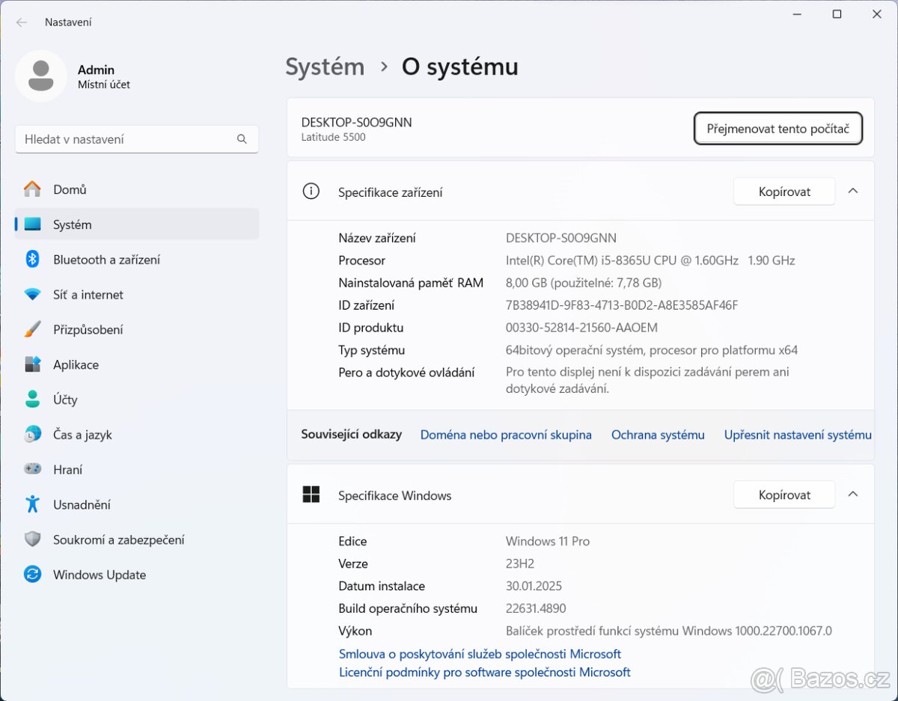Click the Verze value 23H2
898x701 pixels.
[520, 563]
